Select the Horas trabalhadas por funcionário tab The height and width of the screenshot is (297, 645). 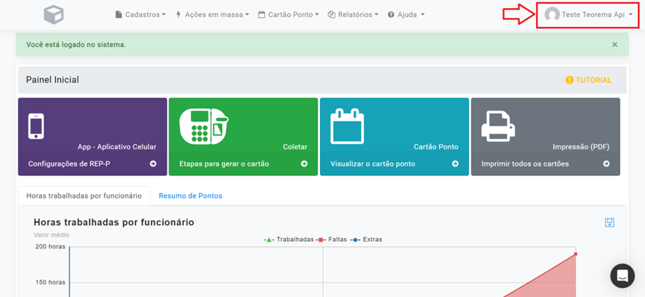(x=84, y=196)
